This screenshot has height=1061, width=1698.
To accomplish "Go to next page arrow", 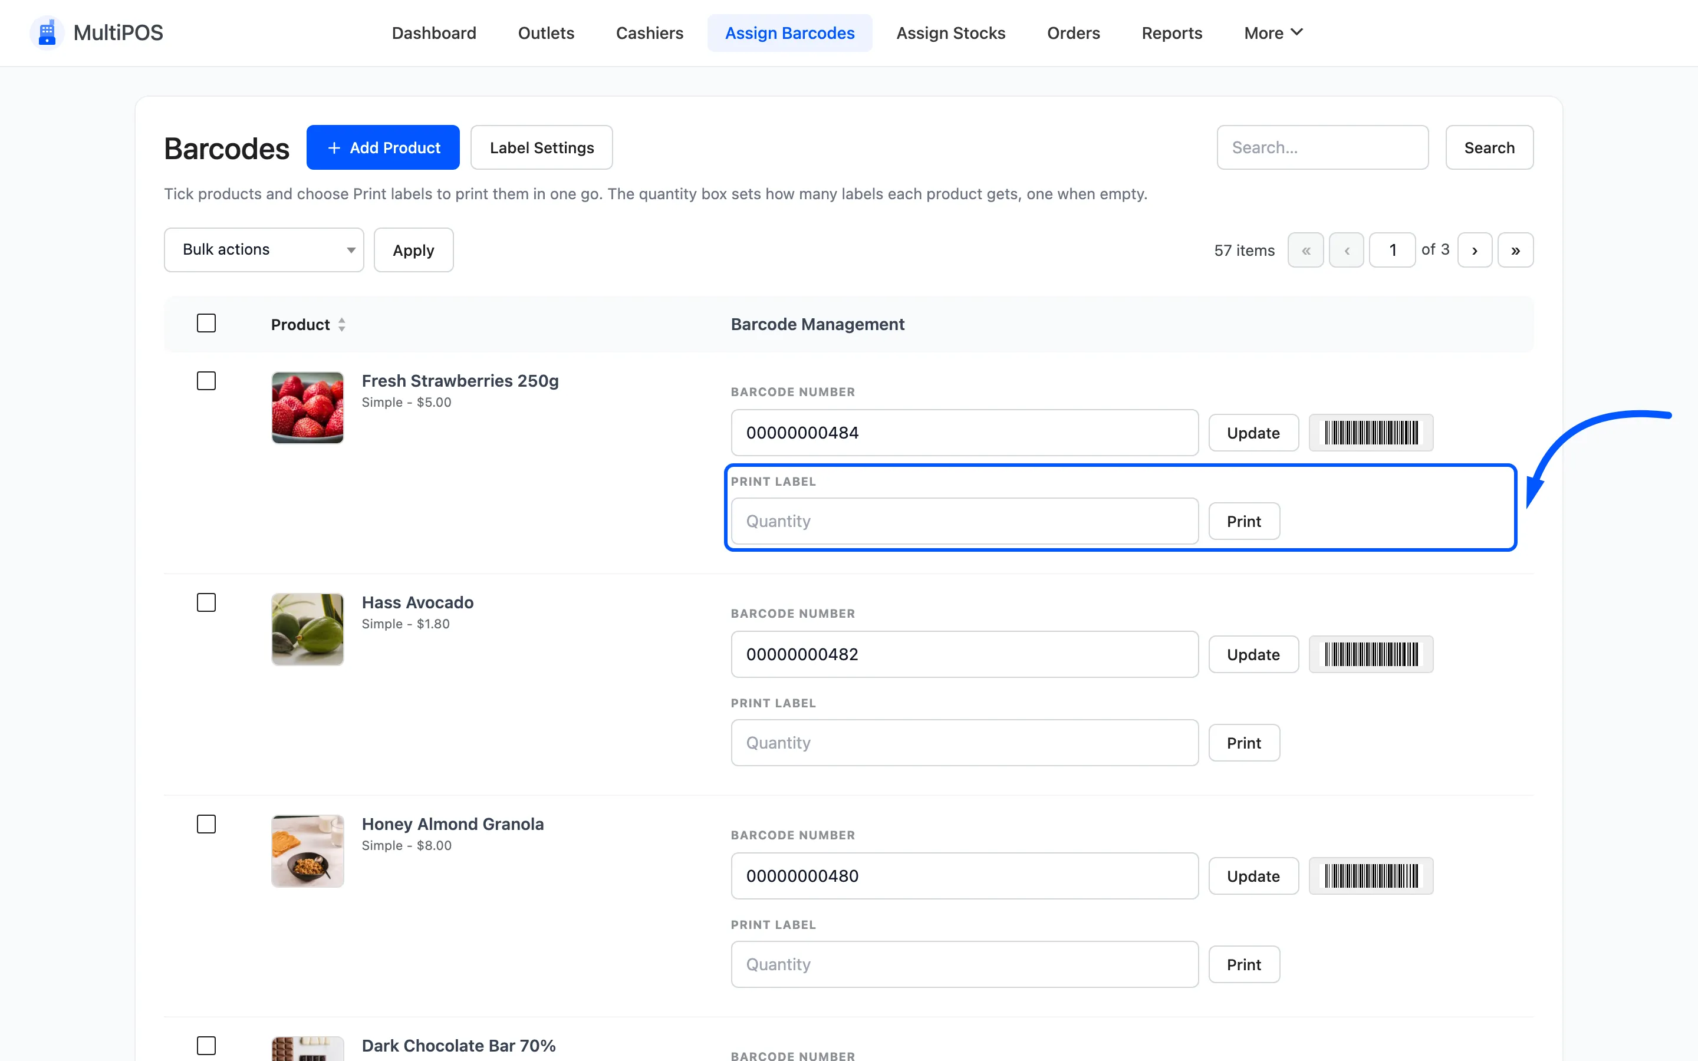I will tap(1474, 251).
